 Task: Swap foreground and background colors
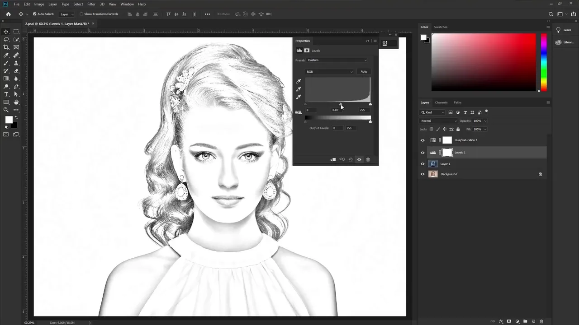16,117
